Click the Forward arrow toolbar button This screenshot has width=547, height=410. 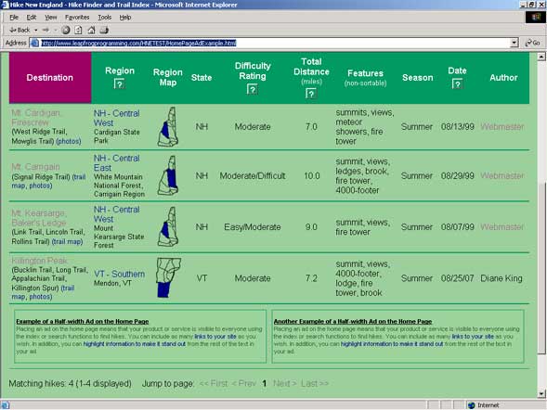[x=46, y=30]
